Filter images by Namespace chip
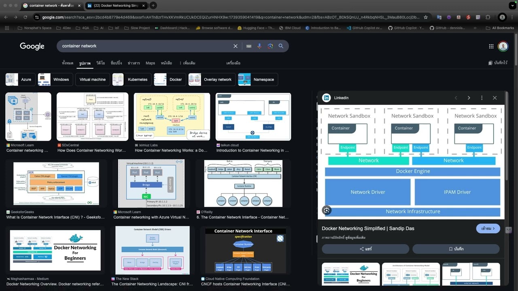518x291 pixels. pos(258,80)
